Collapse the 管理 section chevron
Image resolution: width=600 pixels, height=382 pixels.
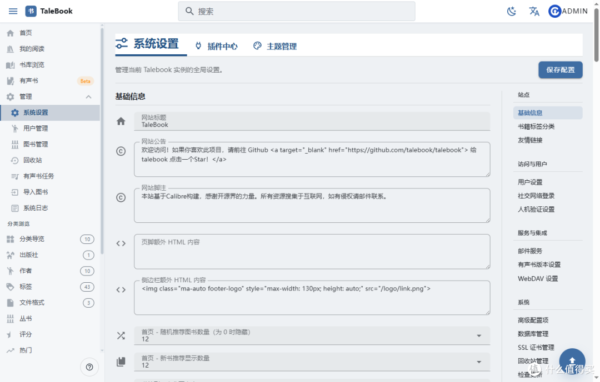click(x=88, y=96)
